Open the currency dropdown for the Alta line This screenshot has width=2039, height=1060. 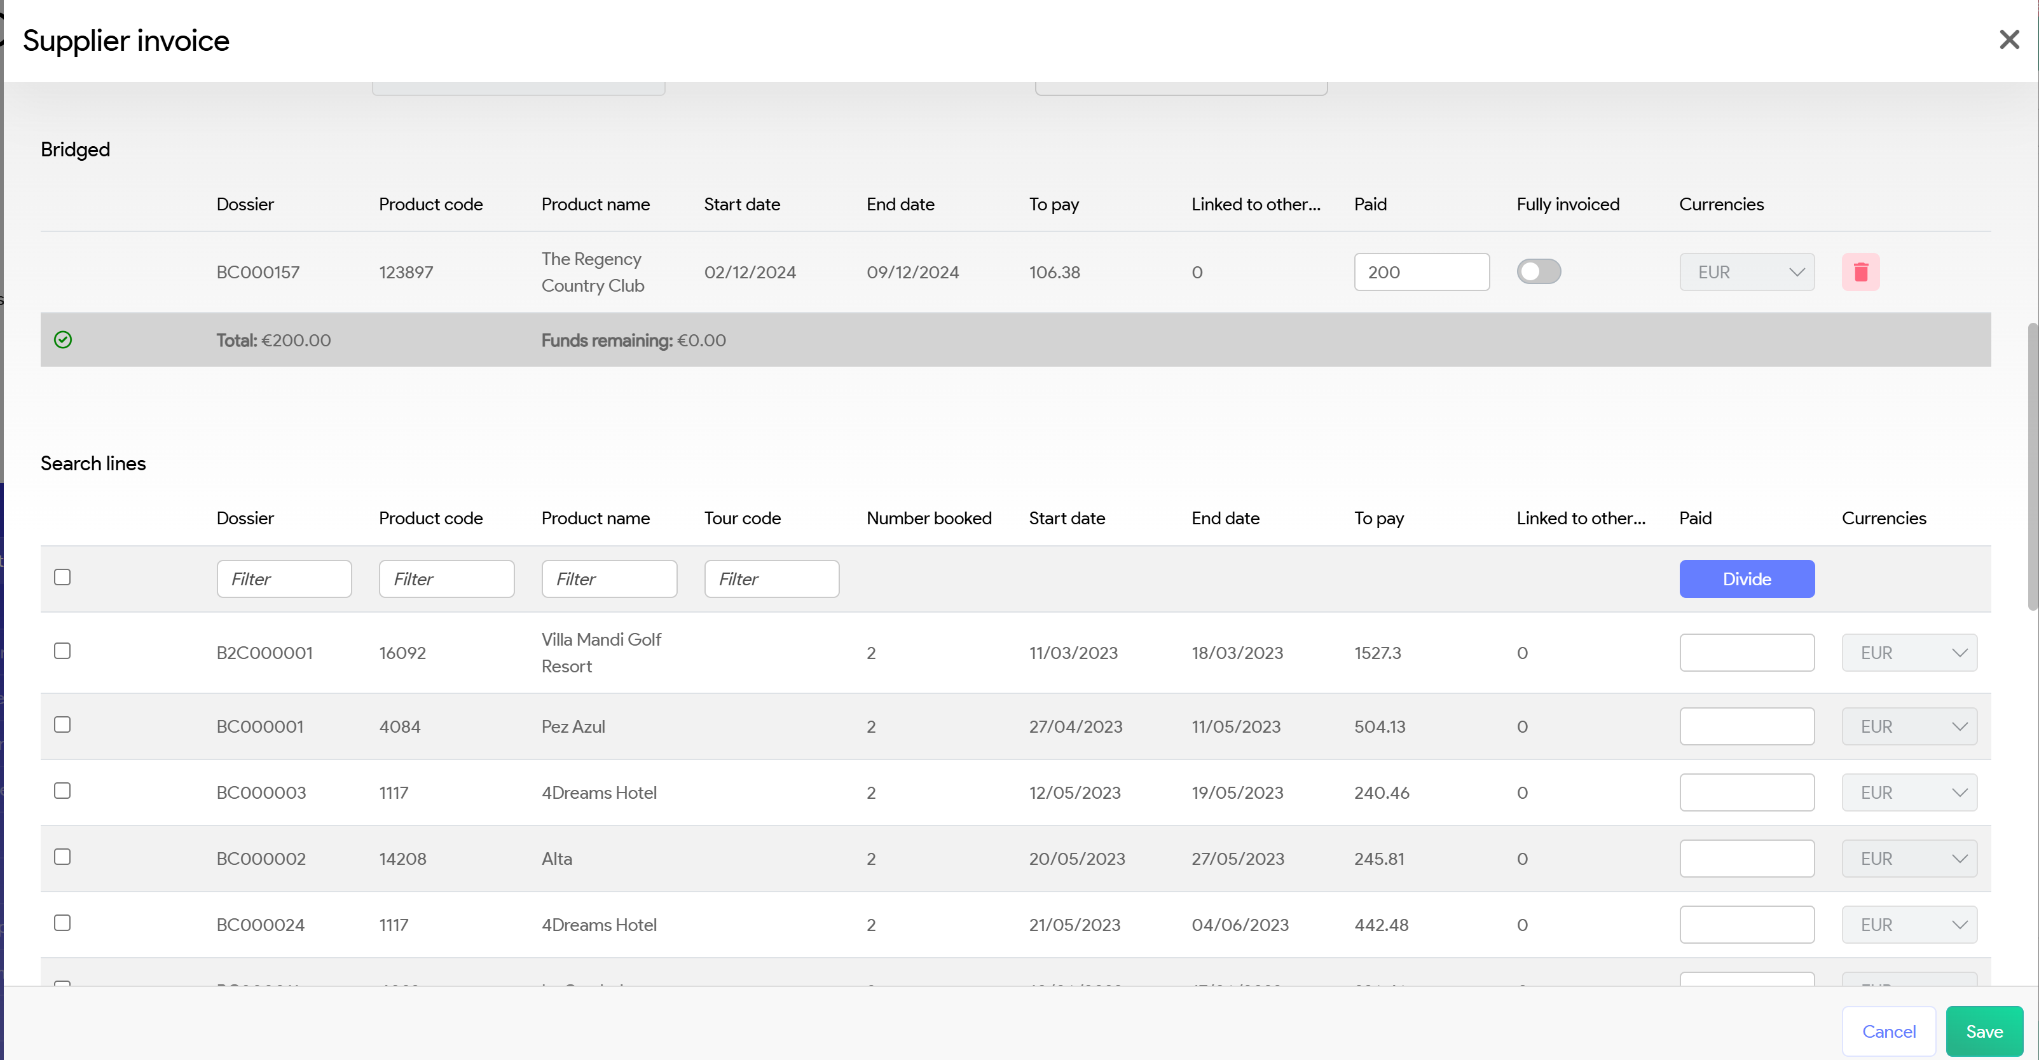coord(1909,859)
